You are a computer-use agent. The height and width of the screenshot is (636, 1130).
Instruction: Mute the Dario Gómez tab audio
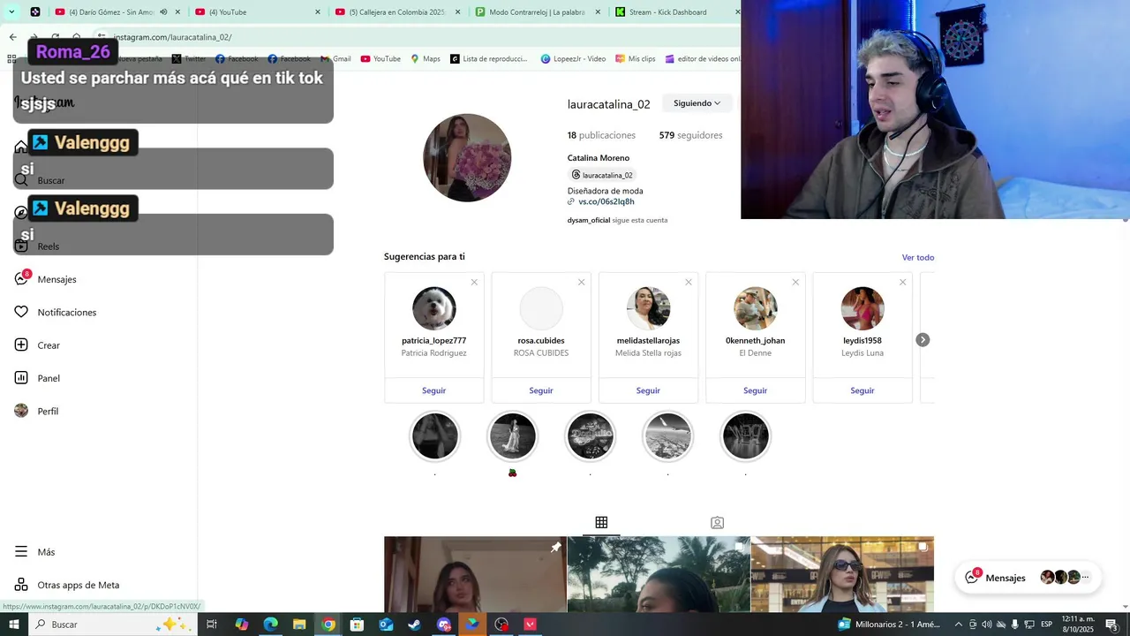163,12
